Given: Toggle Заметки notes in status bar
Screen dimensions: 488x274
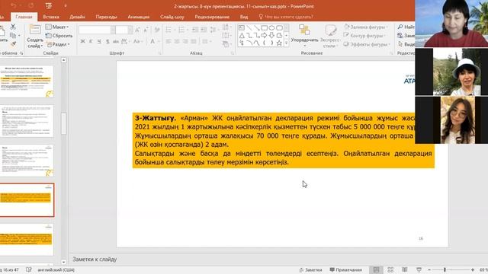Looking at the screenshot, I should (310, 270).
